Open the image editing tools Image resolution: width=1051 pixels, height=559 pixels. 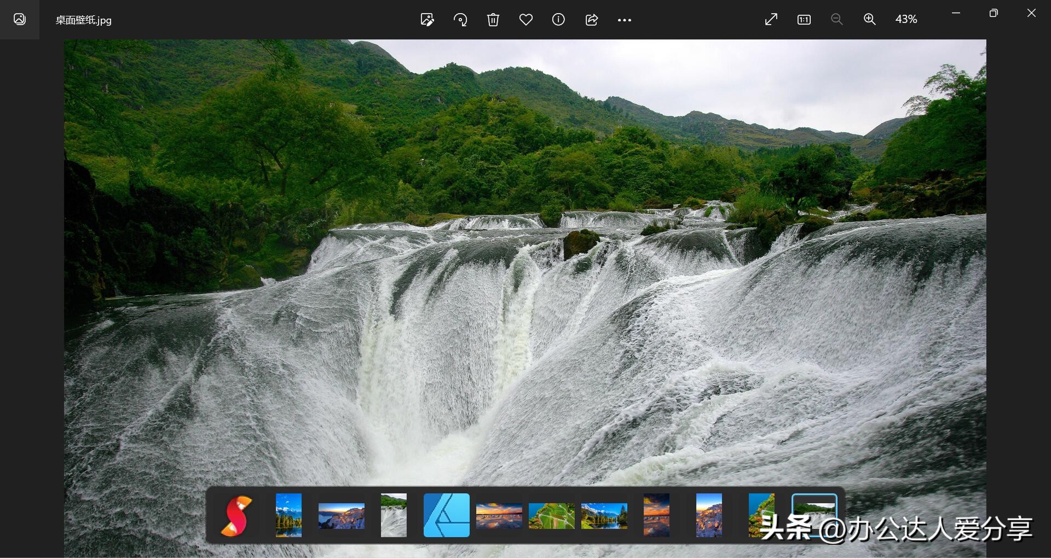(427, 20)
